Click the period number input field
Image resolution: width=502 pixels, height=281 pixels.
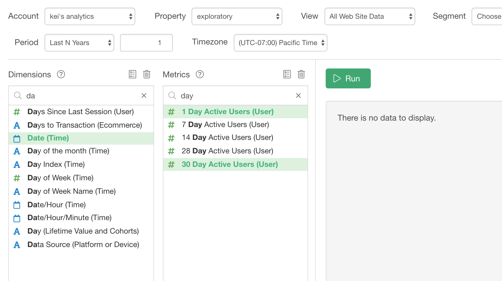146,43
